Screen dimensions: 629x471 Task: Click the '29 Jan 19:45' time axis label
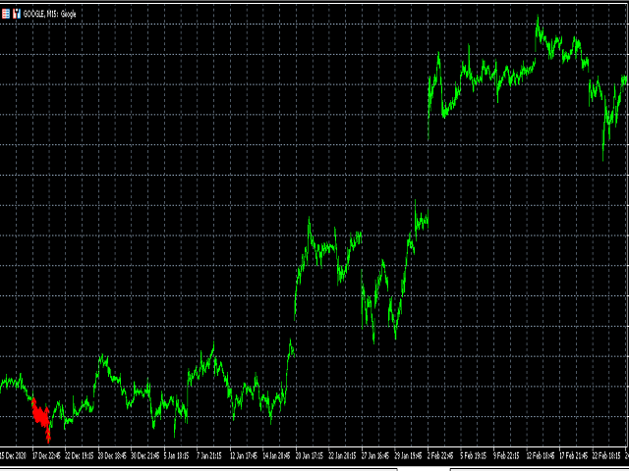[409, 455]
